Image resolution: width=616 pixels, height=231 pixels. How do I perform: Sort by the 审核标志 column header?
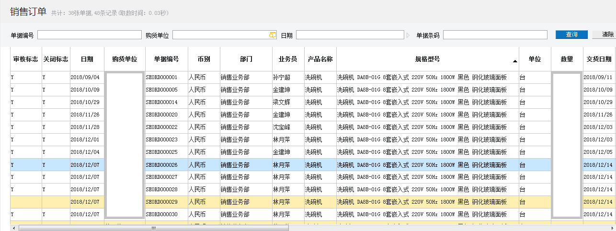coord(26,59)
